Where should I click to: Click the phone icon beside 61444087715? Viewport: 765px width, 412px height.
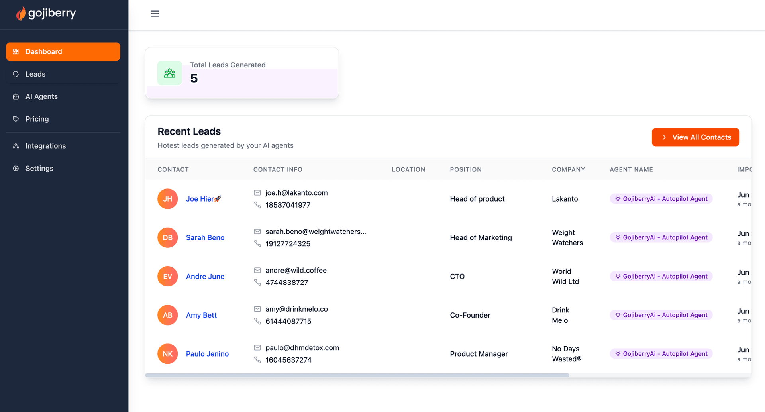[x=257, y=321]
